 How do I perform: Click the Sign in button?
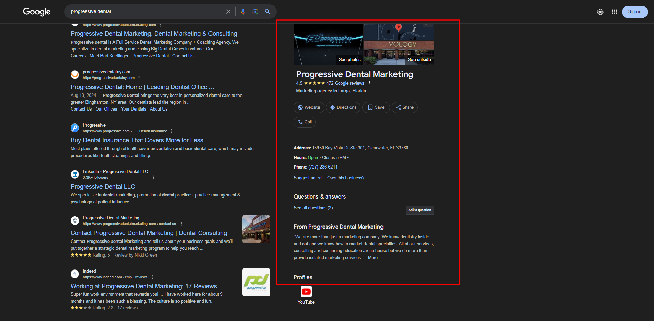[635, 12]
